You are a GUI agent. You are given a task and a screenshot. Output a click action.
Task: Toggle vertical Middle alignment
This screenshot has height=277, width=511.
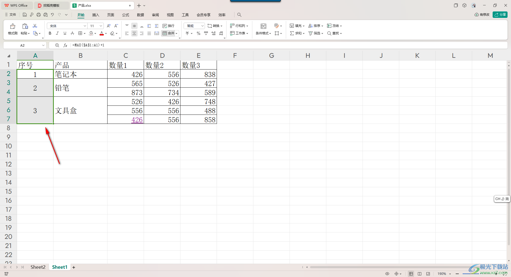tap(134, 26)
